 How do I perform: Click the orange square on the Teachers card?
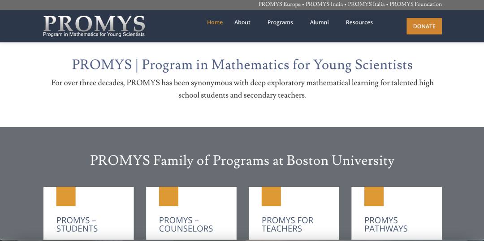(x=271, y=197)
